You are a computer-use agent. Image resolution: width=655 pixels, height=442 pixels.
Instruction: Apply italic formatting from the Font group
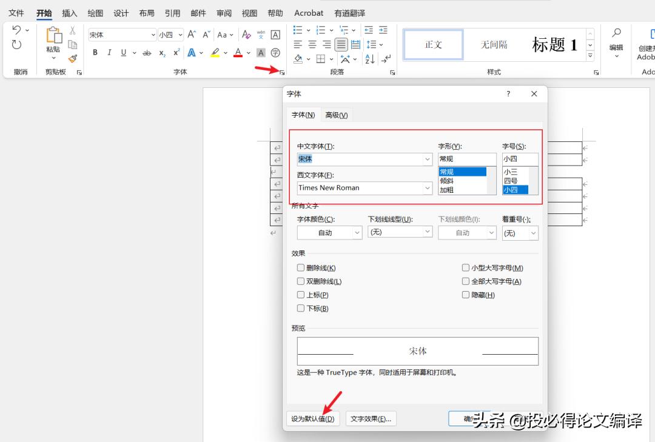point(109,53)
